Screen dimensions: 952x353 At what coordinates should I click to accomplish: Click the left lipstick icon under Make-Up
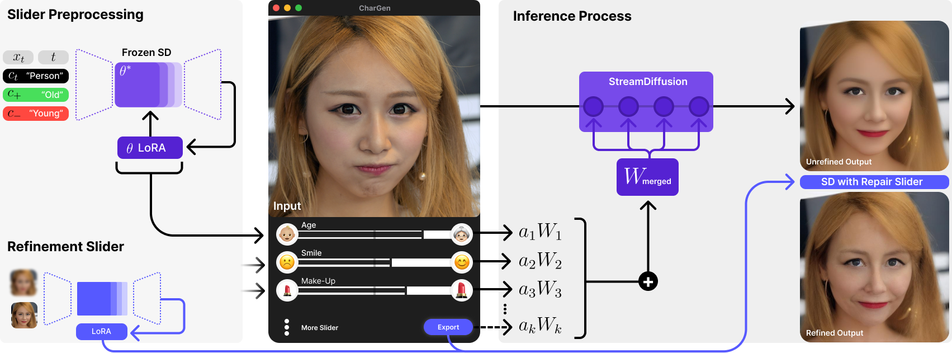[287, 290]
